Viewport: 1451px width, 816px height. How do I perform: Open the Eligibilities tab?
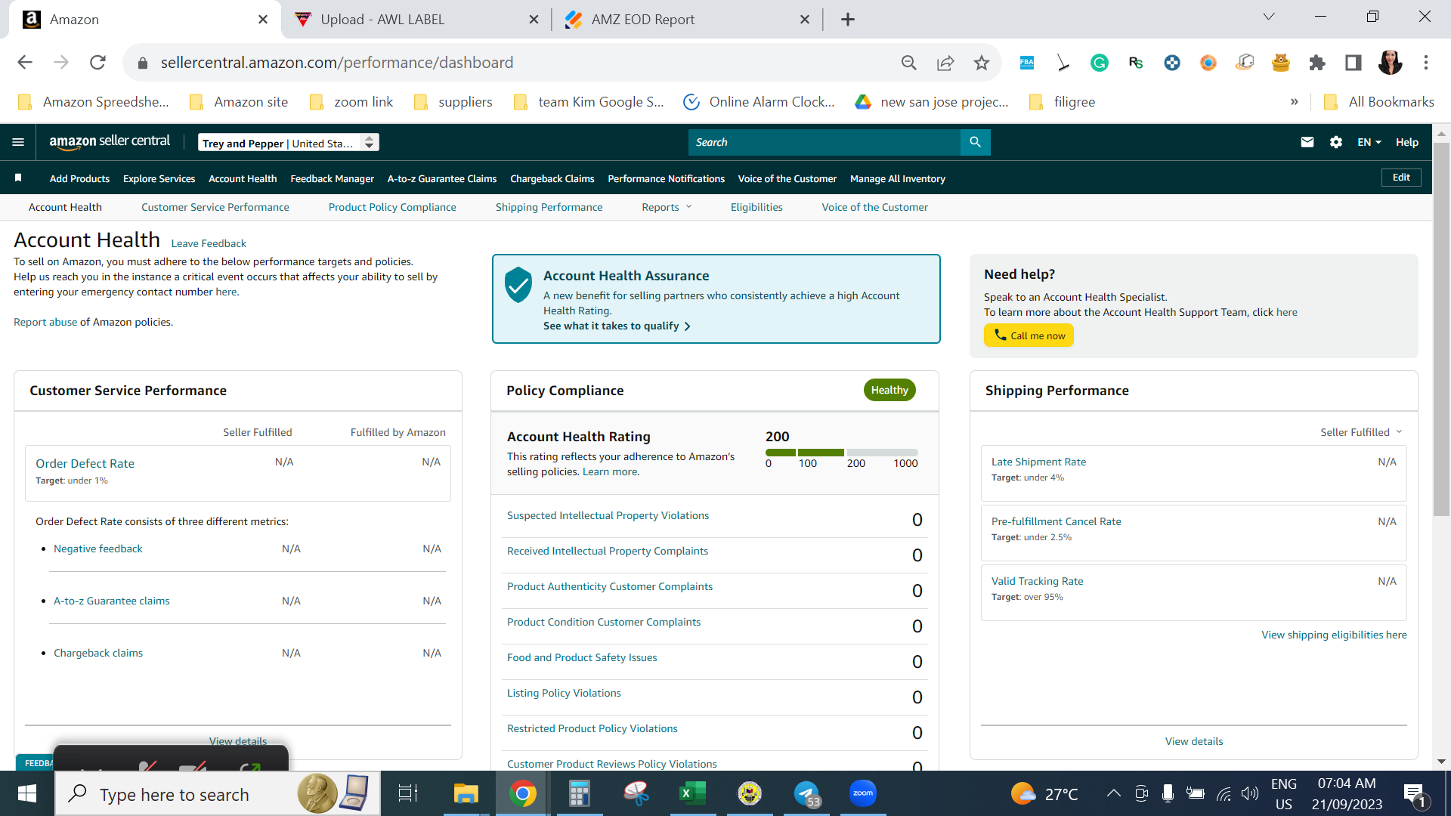(756, 207)
